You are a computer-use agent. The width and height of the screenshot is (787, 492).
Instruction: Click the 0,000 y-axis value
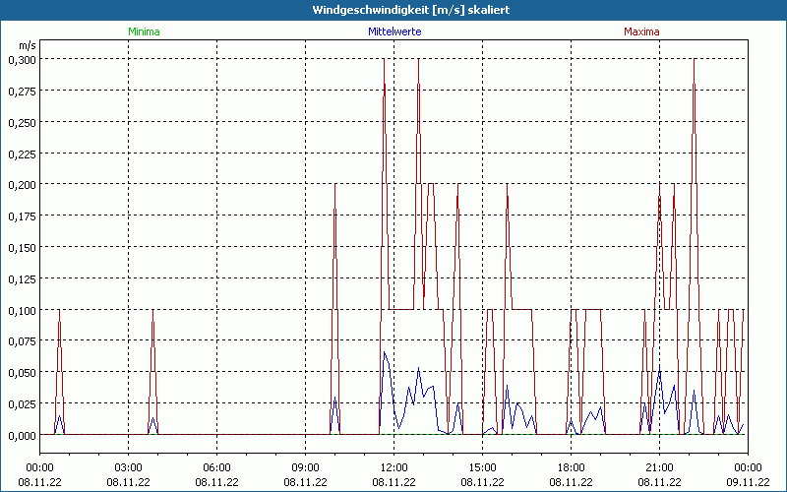click(22, 435)
